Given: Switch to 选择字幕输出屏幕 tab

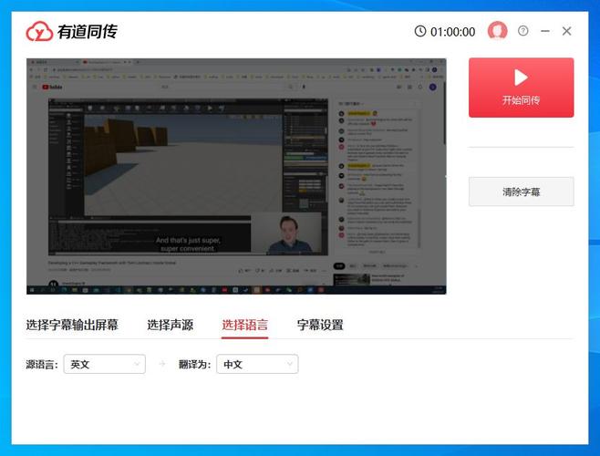Looking at the screenshot, I should [x=72, y=325].
